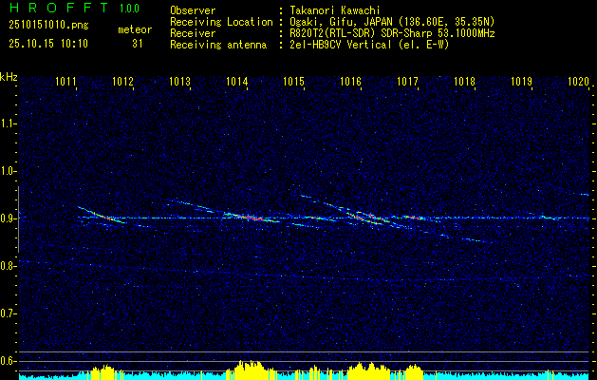Click the Receiving antenna label

[218, 45]
